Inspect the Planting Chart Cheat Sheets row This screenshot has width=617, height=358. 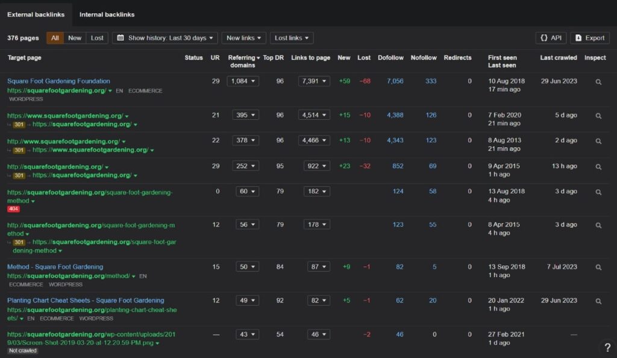coord(598,301)
